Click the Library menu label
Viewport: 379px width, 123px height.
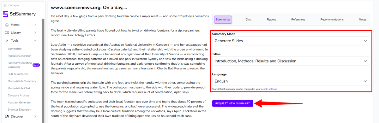click(16, 32)
